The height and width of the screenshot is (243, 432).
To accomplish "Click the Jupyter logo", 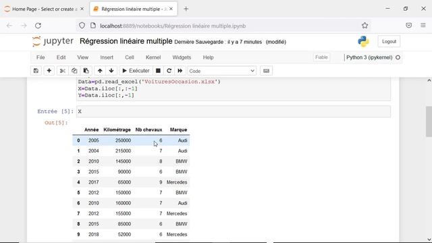I will [x=53, y=41].
